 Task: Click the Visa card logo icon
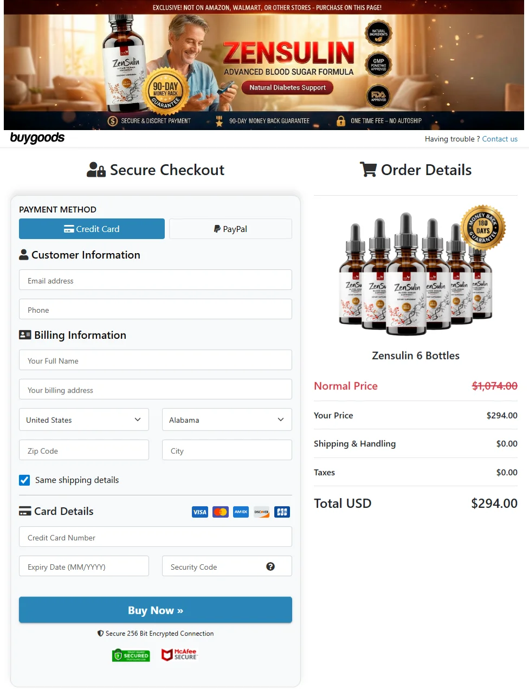(x=200, y=512)
